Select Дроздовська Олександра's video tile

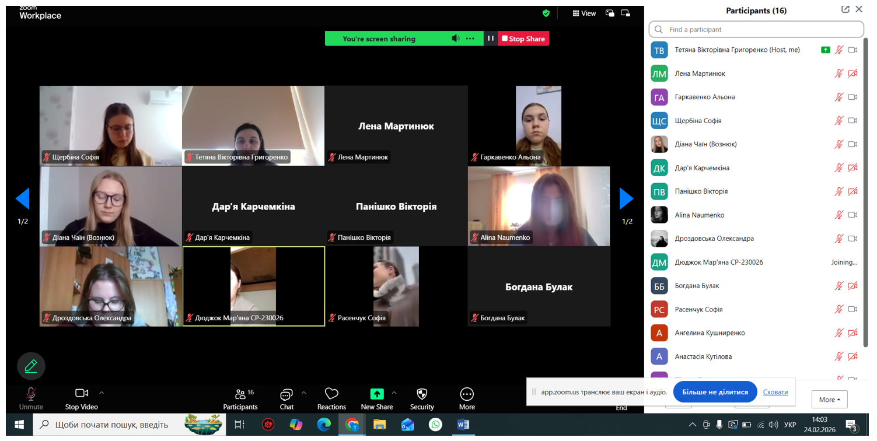pos(111,286)
